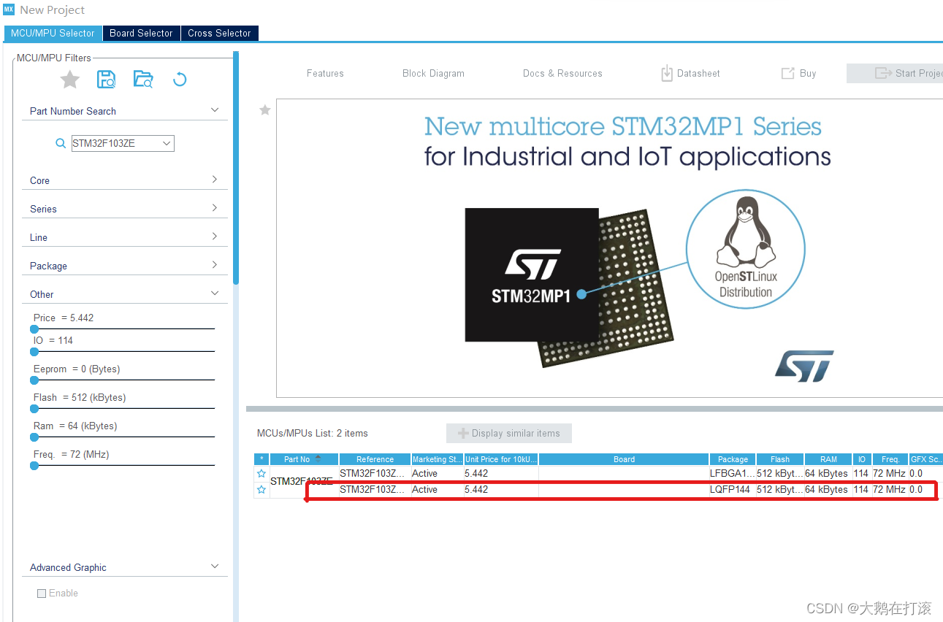
Task: Collapse the Other filter section
Action: (215, 293)
